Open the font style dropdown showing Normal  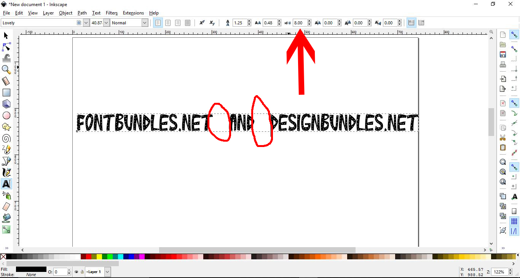145,22
